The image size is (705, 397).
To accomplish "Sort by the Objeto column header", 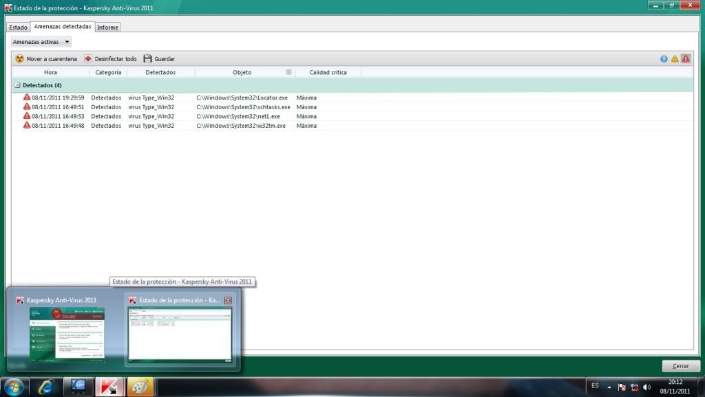I will [242, 72].
